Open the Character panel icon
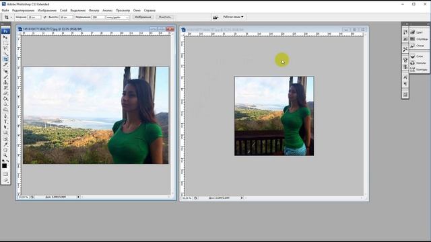Viewport: 431px width, 242px height. [x=405, y=77]
